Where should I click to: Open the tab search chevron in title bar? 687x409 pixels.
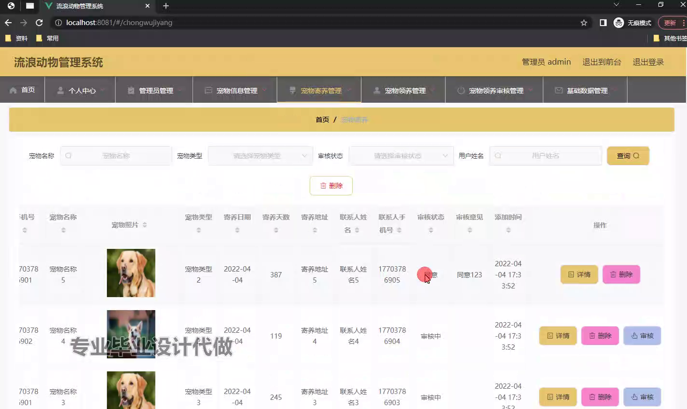[616, 5]
